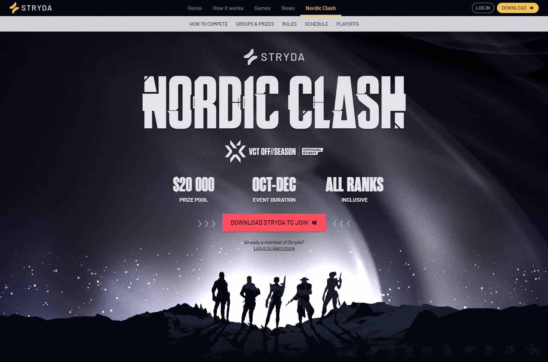Jump to How to Compete section
This screenshot has width=548, height=362.
pyautogui.click(x=209, y=24)
